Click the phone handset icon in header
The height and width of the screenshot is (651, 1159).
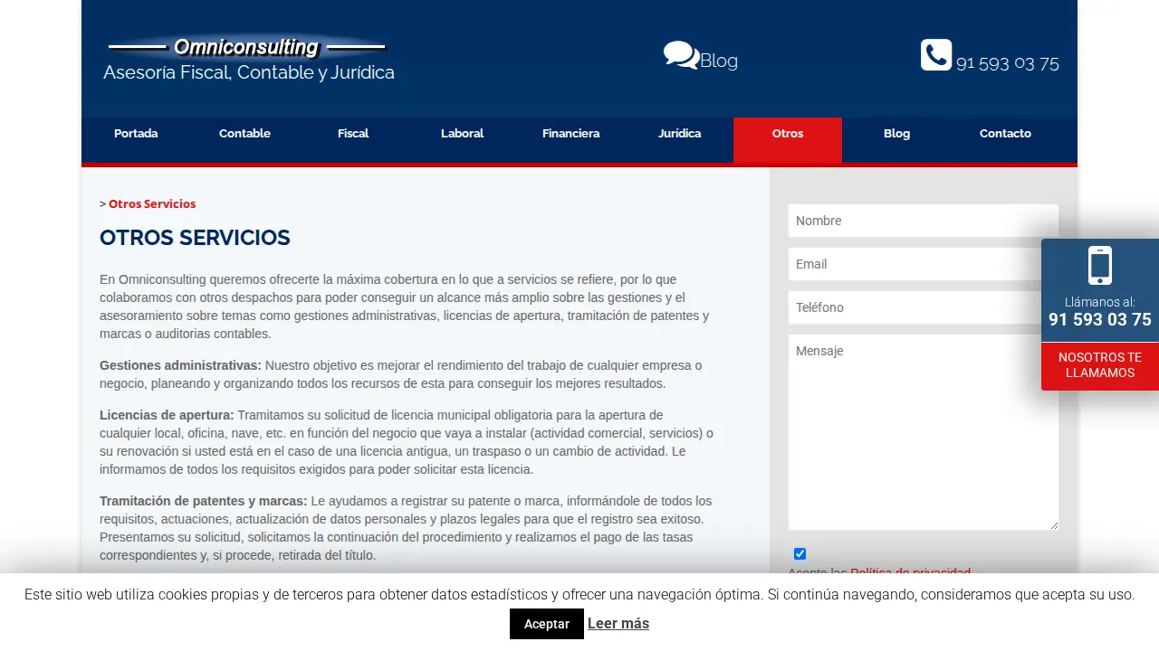pyautogui.click(x=936, y=54)
